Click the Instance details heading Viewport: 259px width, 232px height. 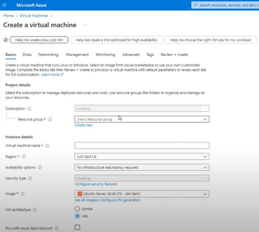[19, 137]
